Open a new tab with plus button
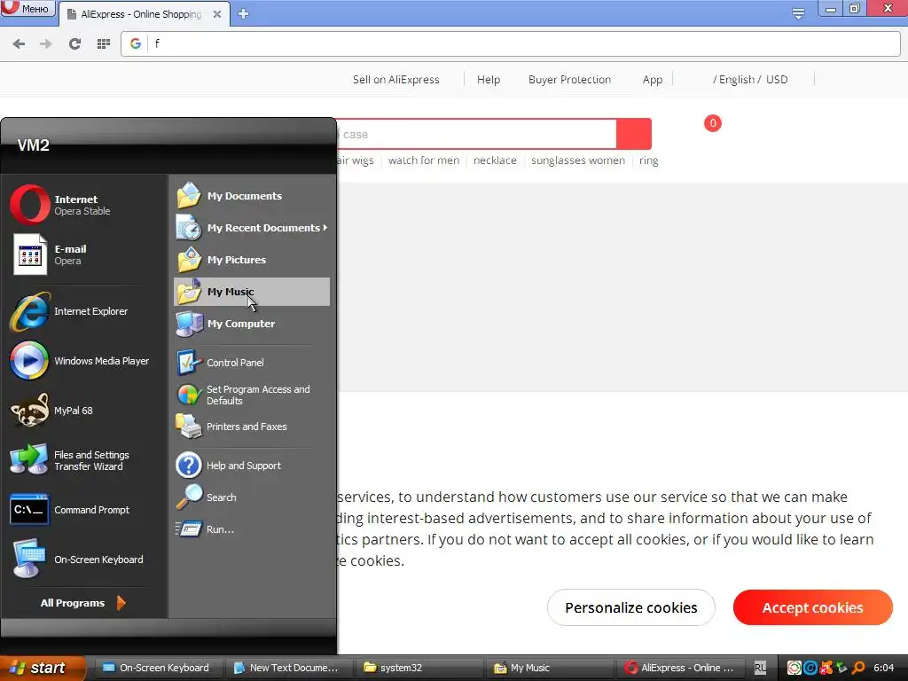This screenshot has width=908, height=681. (x=243, y=14)
